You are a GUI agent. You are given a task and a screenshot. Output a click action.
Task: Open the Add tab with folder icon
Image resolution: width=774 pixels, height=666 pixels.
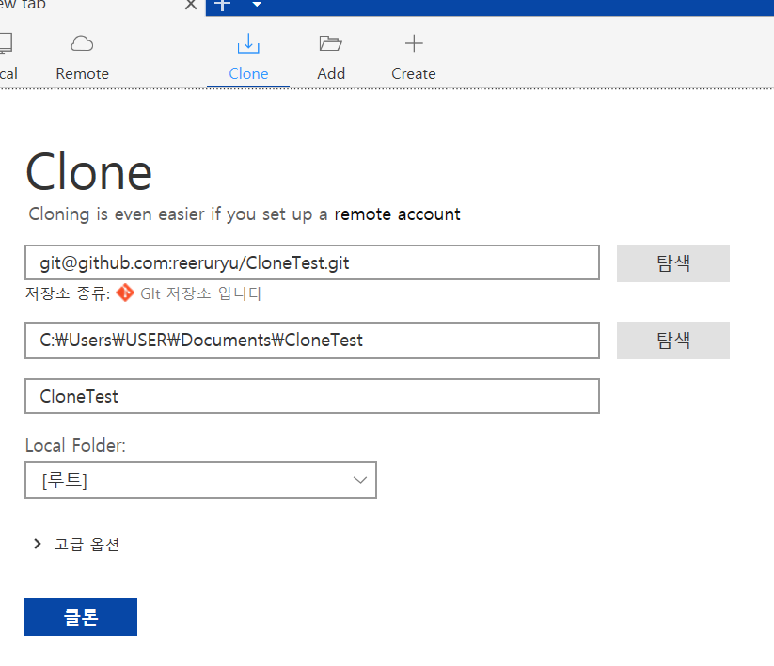tap(331, 57)
